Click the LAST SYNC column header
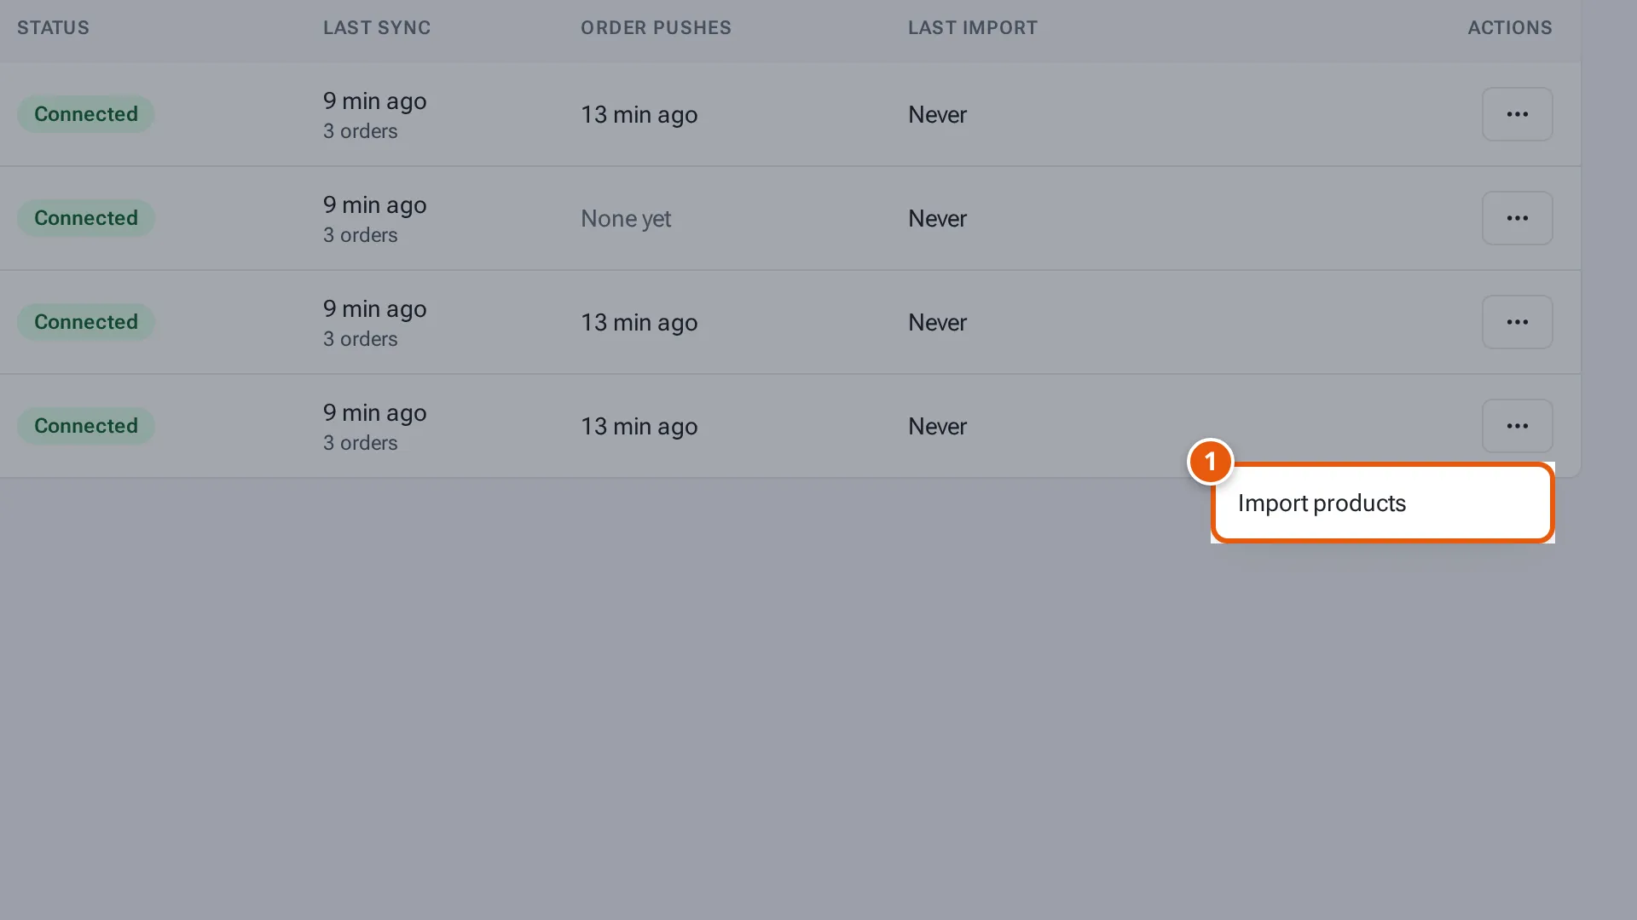The width and height of the screenshot is (1637, 920). tap(377, 28)
